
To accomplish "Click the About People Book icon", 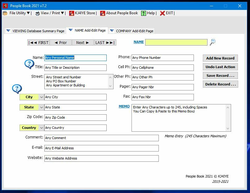I will click(103, 13).
